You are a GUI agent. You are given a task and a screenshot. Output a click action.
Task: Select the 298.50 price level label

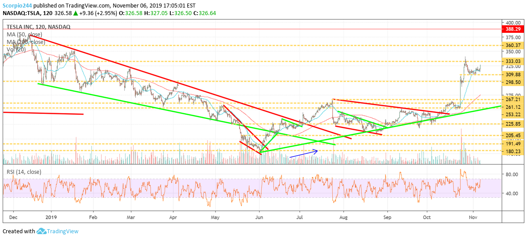(x=513, y=82)
